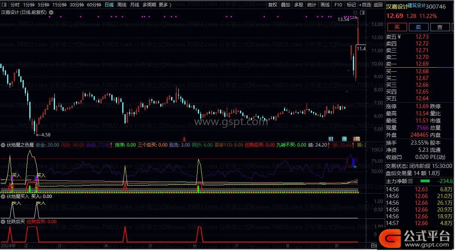
Task: Click the stock code 300746
Action: click(x=435, y=6)
